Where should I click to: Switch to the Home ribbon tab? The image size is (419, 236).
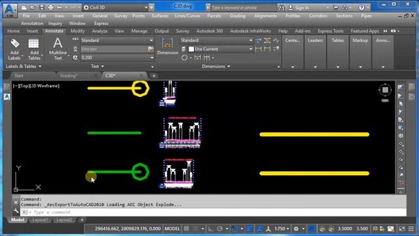click(13, 31)
